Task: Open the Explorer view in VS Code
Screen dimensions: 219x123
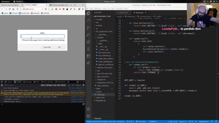Action: click(x=88, y=13)
